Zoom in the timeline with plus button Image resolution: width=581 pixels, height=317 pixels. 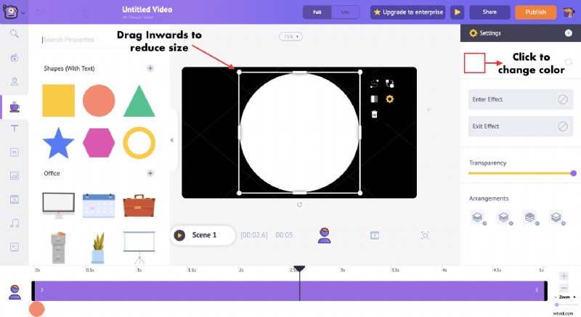[564, 276]
